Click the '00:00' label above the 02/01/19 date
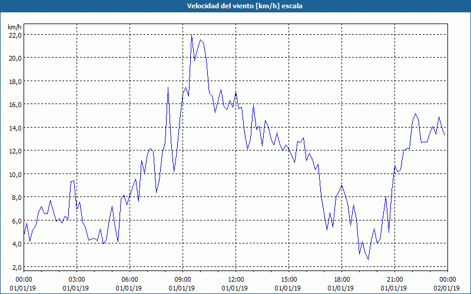This screenshot has width=471, height=294. click(x=448, y=280)
